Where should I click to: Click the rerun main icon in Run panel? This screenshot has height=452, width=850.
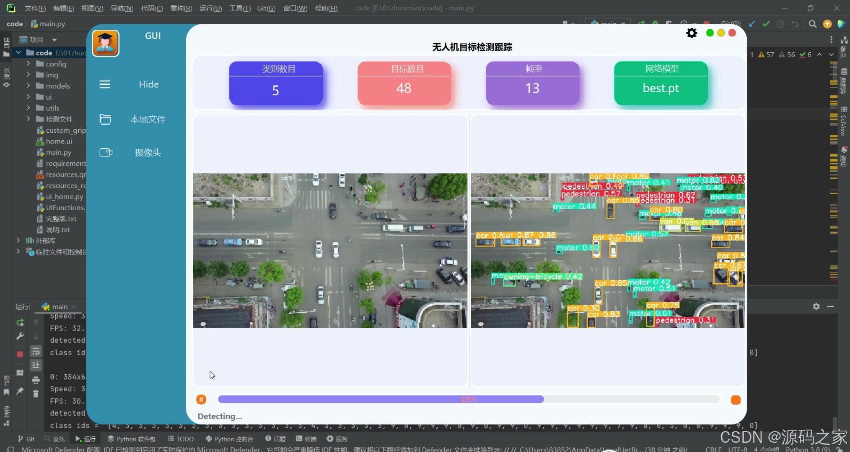(20, 323)
